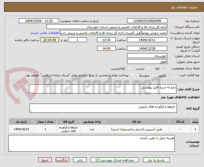Click the تعداد / مقدار column header
Screen dimensions: 204x167
(x=45, y=122)
